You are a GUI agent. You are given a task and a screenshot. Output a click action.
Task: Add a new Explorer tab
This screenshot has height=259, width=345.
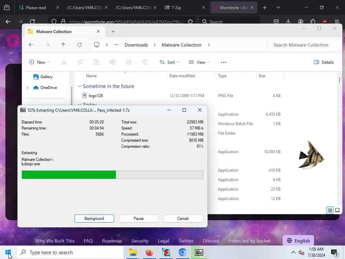113,31
